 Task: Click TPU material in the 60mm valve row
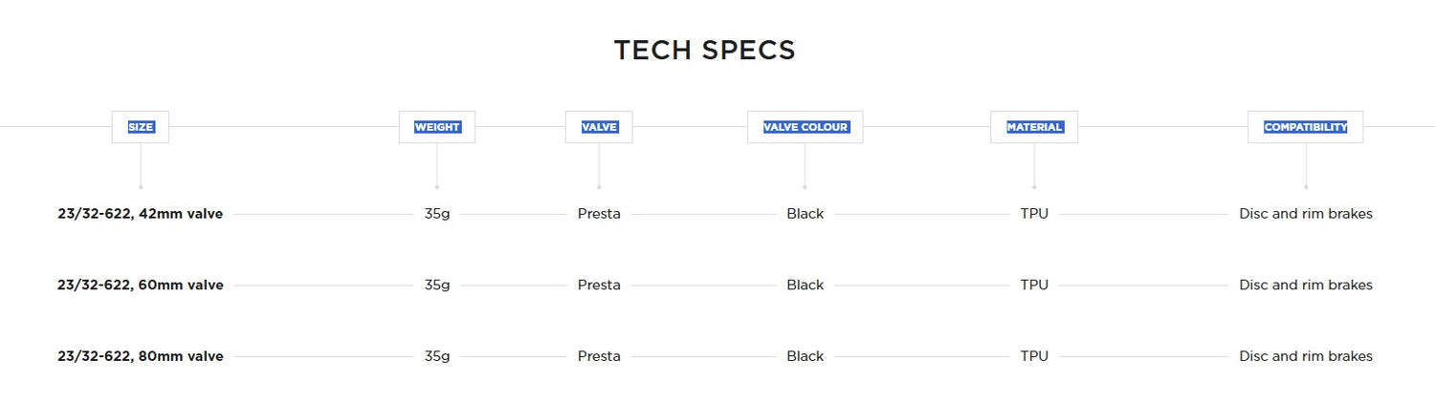click(1034, 285)
